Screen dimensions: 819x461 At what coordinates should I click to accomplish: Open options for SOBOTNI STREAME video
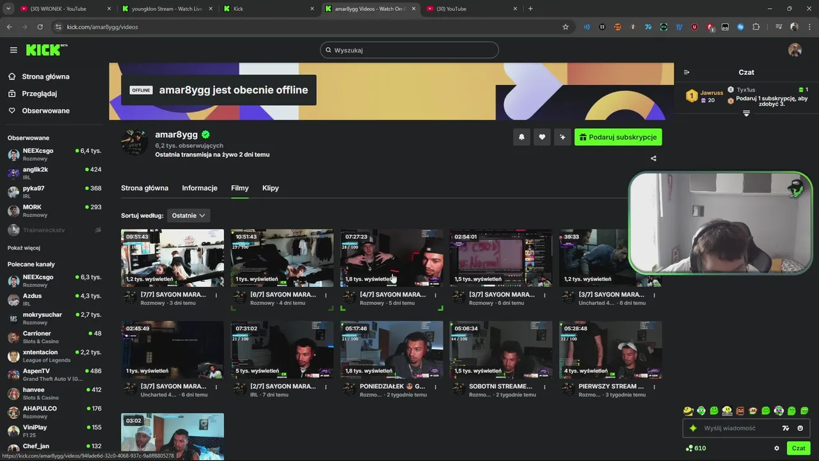click(545, 387)
